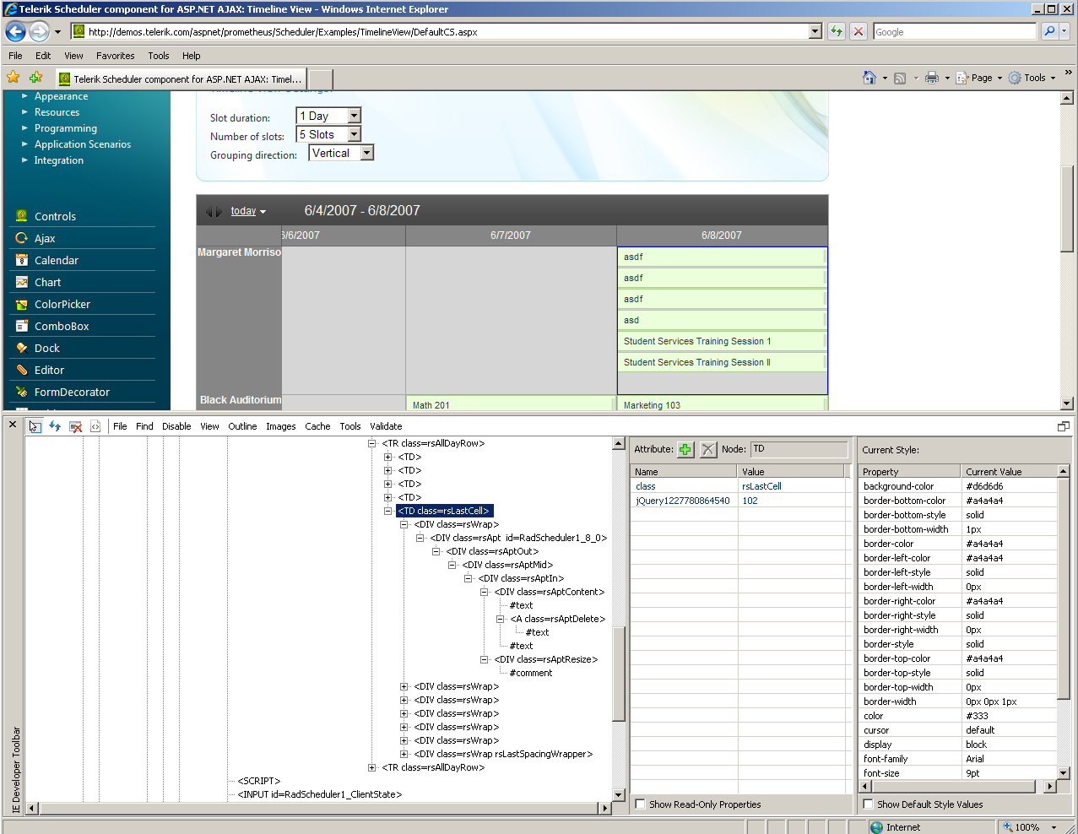Open the Grouping direction dropdown
The image size is (1078, 834).
point(366,153)
